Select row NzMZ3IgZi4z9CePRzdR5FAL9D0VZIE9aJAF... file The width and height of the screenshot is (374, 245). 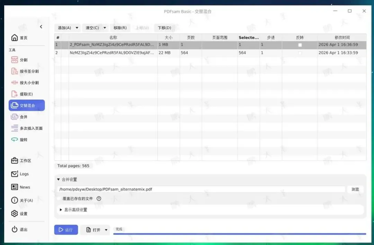(x=210, y=53)
